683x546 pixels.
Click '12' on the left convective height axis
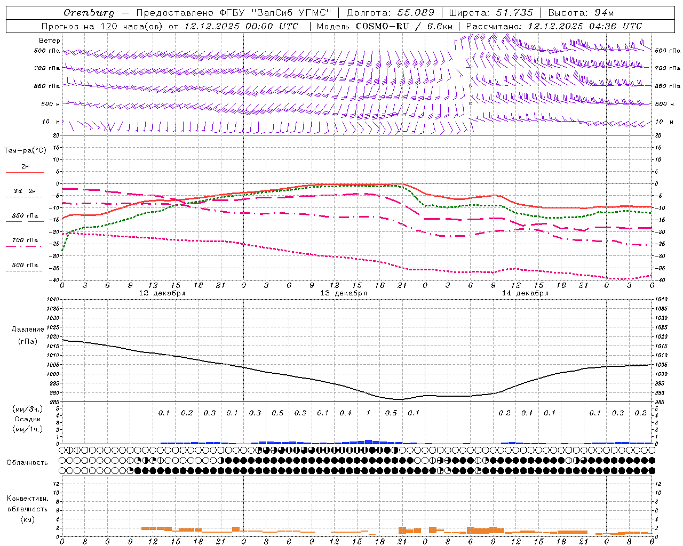click(x=57, y=484)
